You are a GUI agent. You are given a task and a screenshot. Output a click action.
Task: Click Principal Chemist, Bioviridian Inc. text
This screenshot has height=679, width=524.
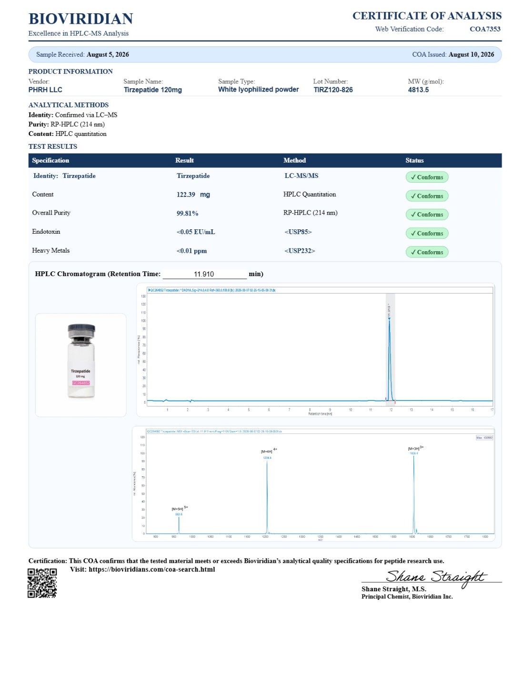(x=407, y=597)
